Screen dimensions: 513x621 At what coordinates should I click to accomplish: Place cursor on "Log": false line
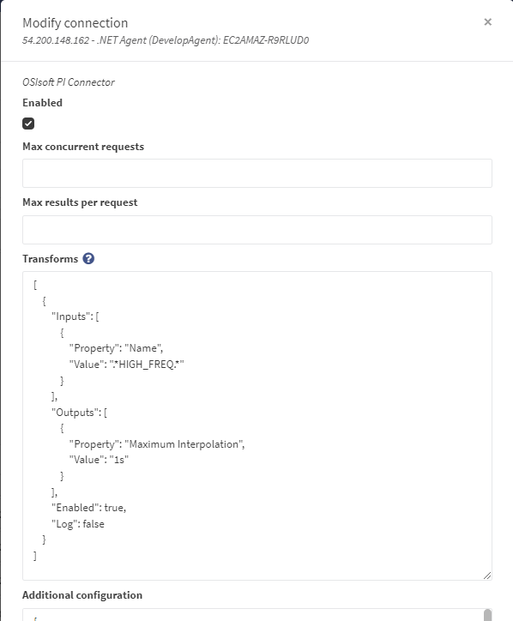78,524
